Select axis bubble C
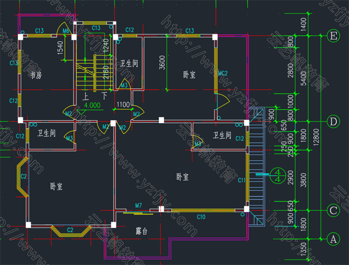 tap(333, 210)
